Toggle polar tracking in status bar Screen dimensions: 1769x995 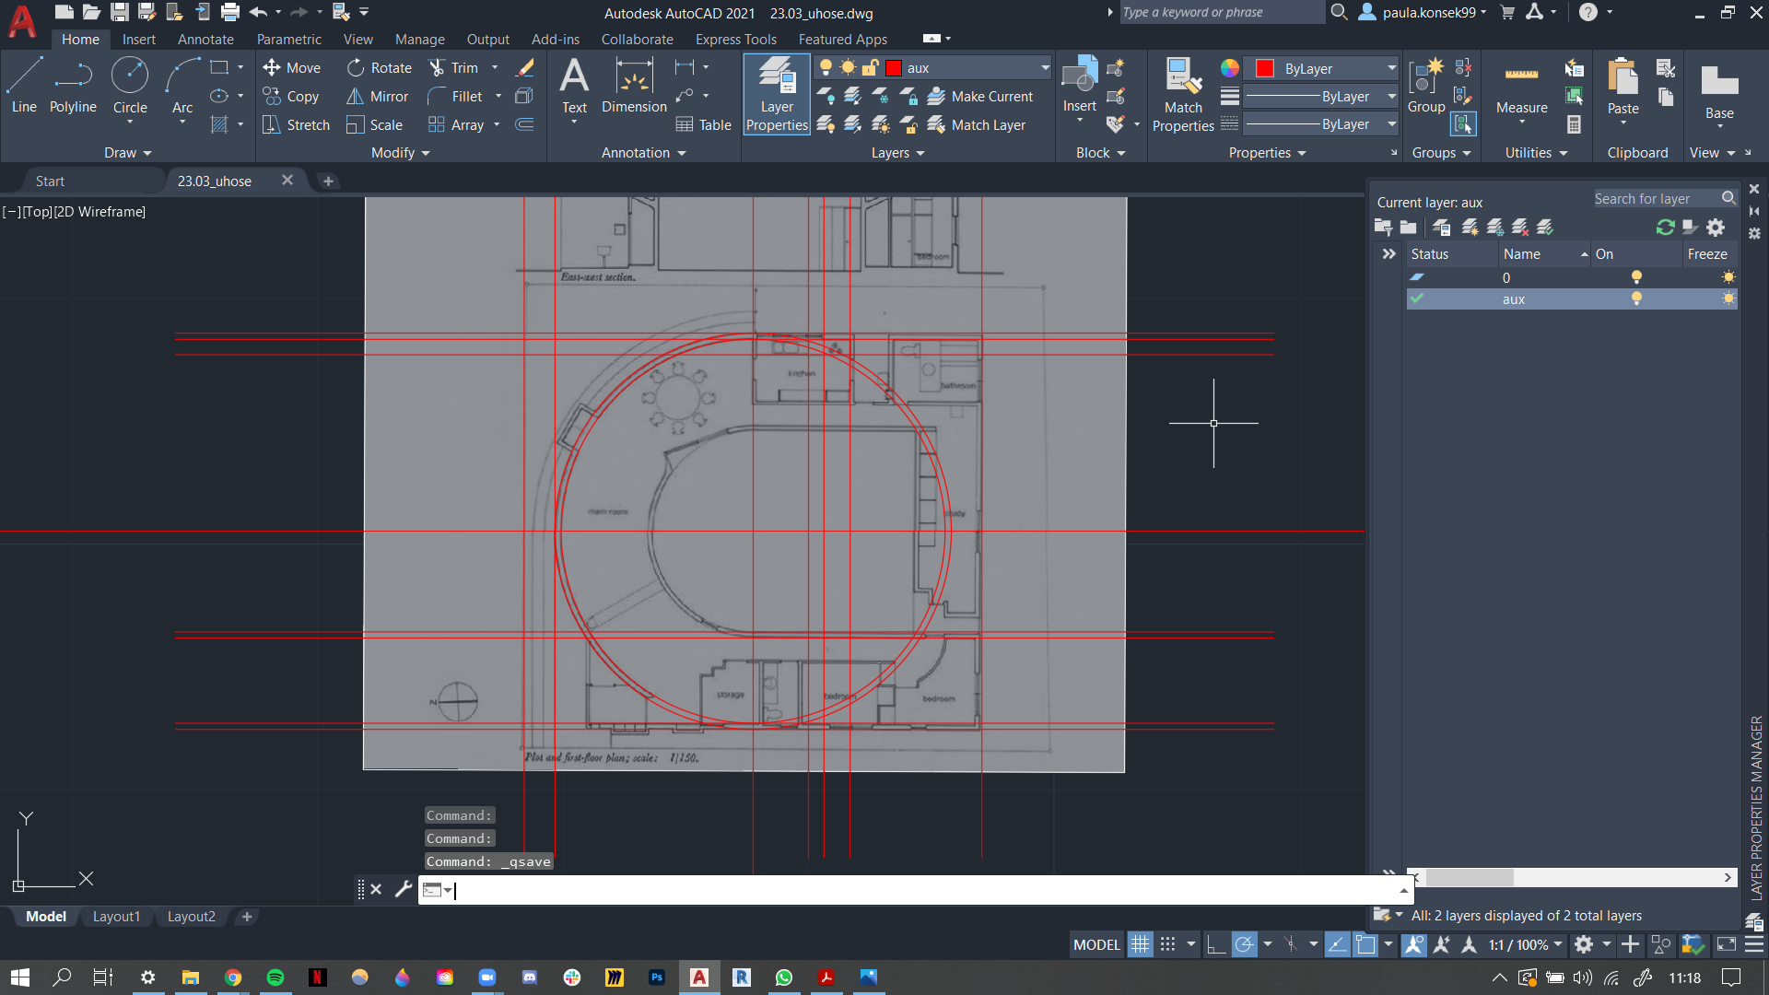click(x=1245, y=944)
